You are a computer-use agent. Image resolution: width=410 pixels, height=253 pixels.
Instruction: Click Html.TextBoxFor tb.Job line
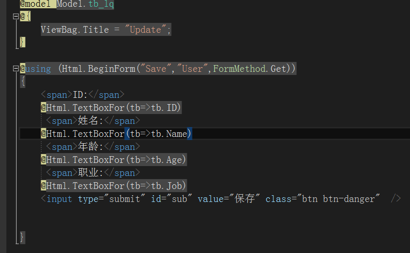[114, 186]
